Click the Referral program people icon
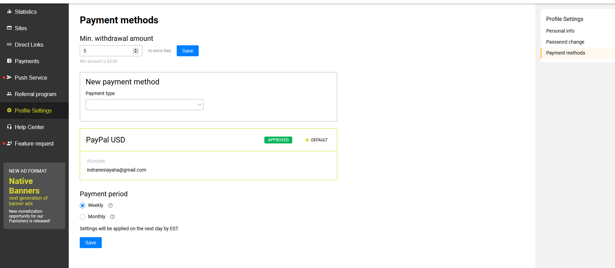Image resolution: width=615 pixels, height=268 pixels. 9,94
